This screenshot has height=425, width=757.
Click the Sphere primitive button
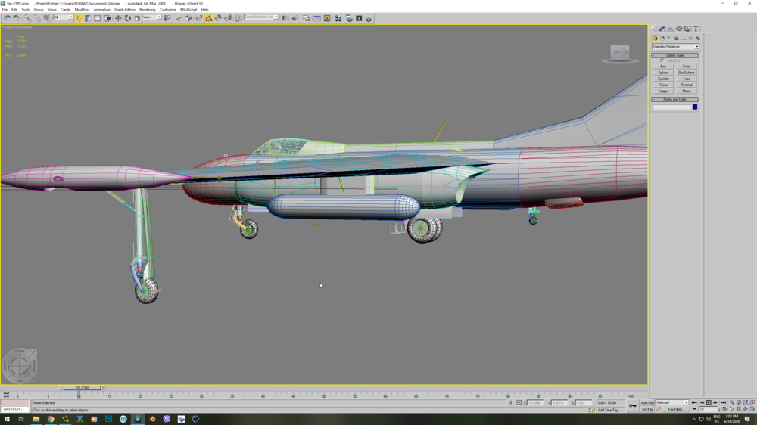663,73
